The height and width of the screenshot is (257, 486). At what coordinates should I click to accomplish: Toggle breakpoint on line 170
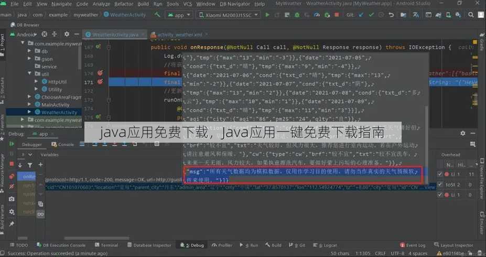100,73
